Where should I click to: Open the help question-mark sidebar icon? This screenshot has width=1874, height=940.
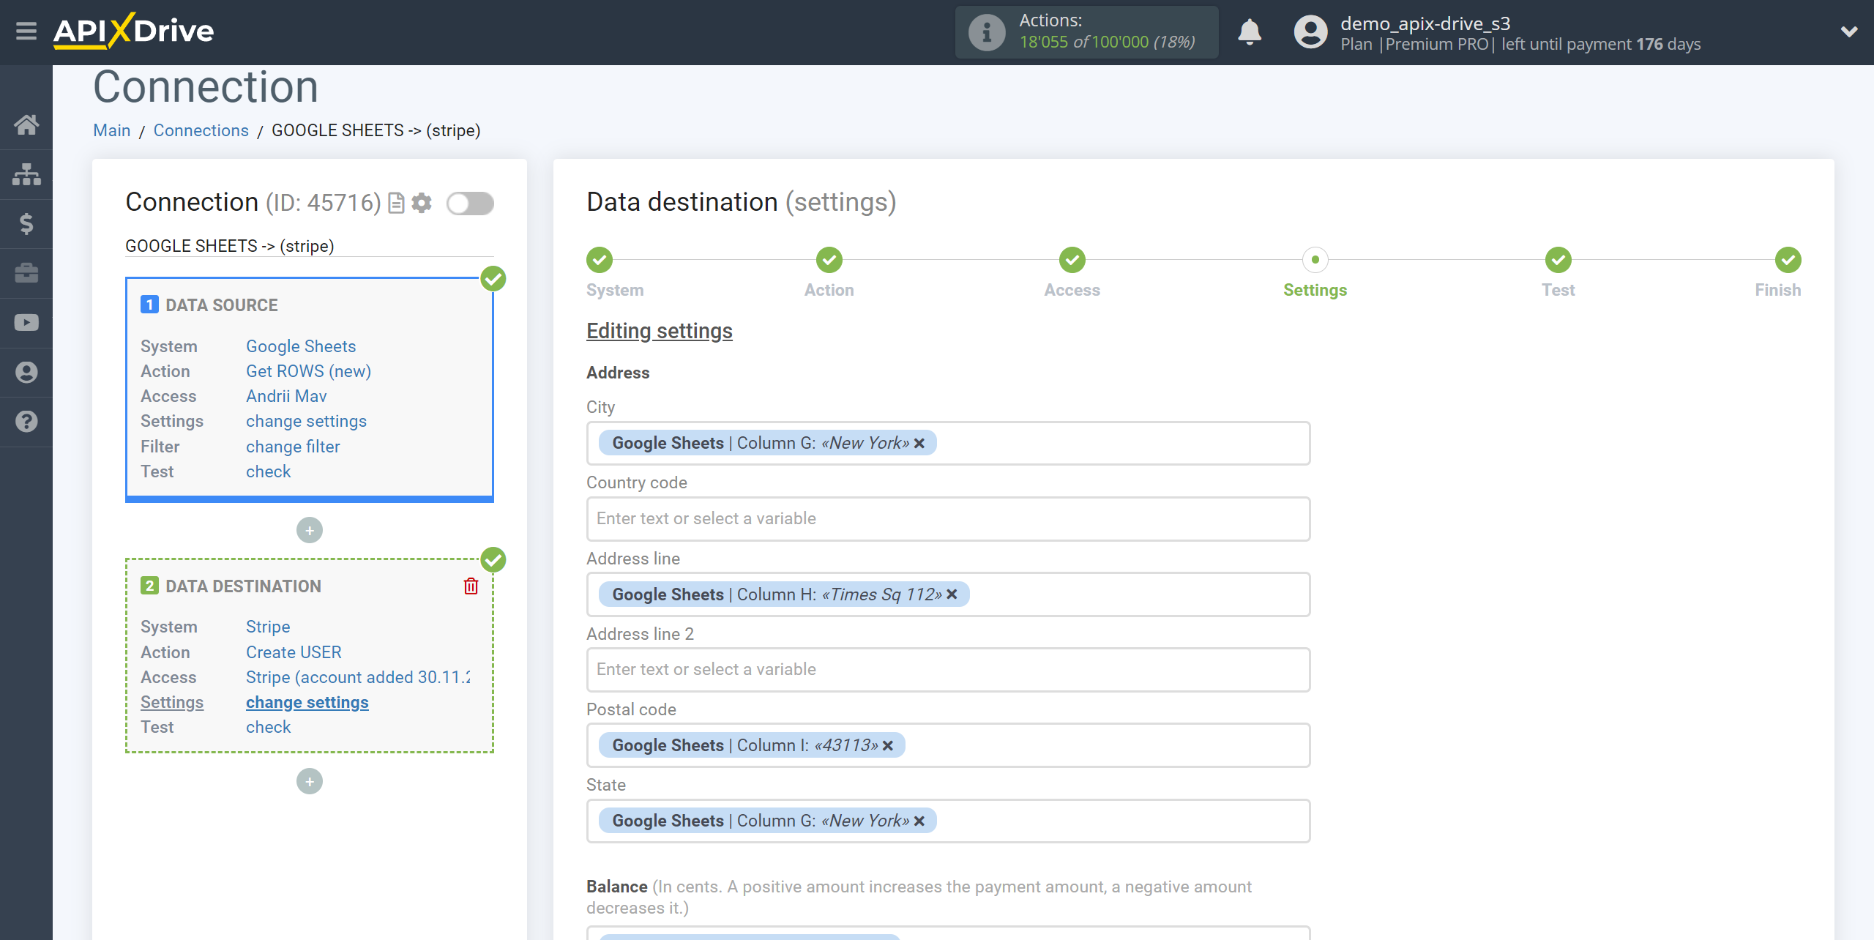pos(26,422)
